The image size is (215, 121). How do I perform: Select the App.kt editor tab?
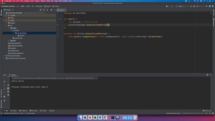pyautogui.click(x=61, y=10)
